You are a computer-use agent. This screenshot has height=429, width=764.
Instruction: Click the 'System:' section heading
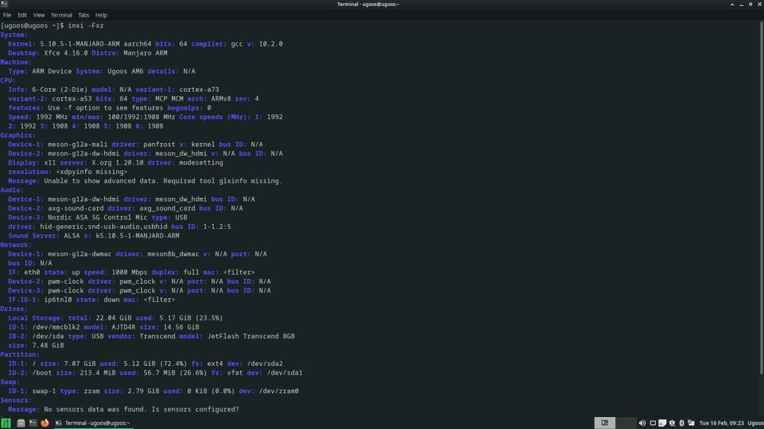point(14,35)
